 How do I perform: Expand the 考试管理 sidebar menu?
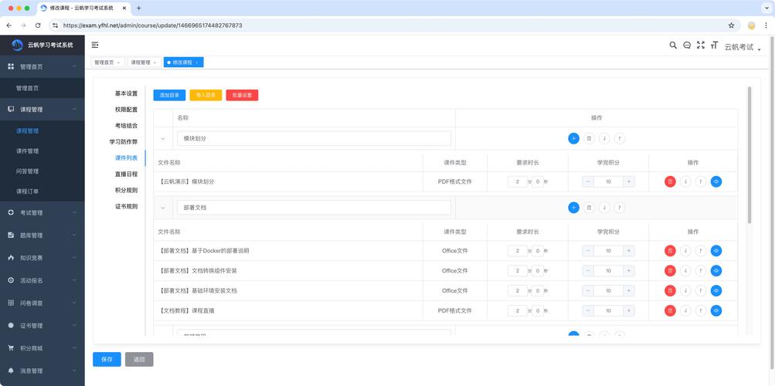pyautogui.click(x=42, y=212)
